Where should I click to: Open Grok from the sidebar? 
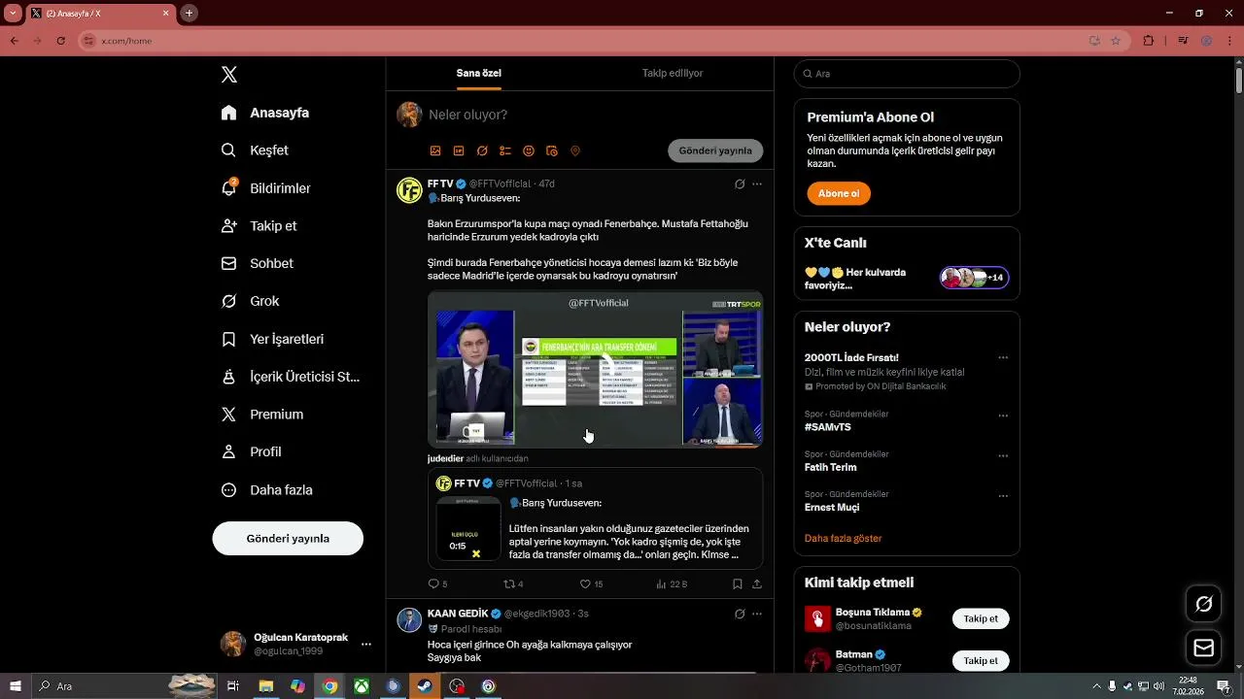pyautogui.click(x=250, y=301)
